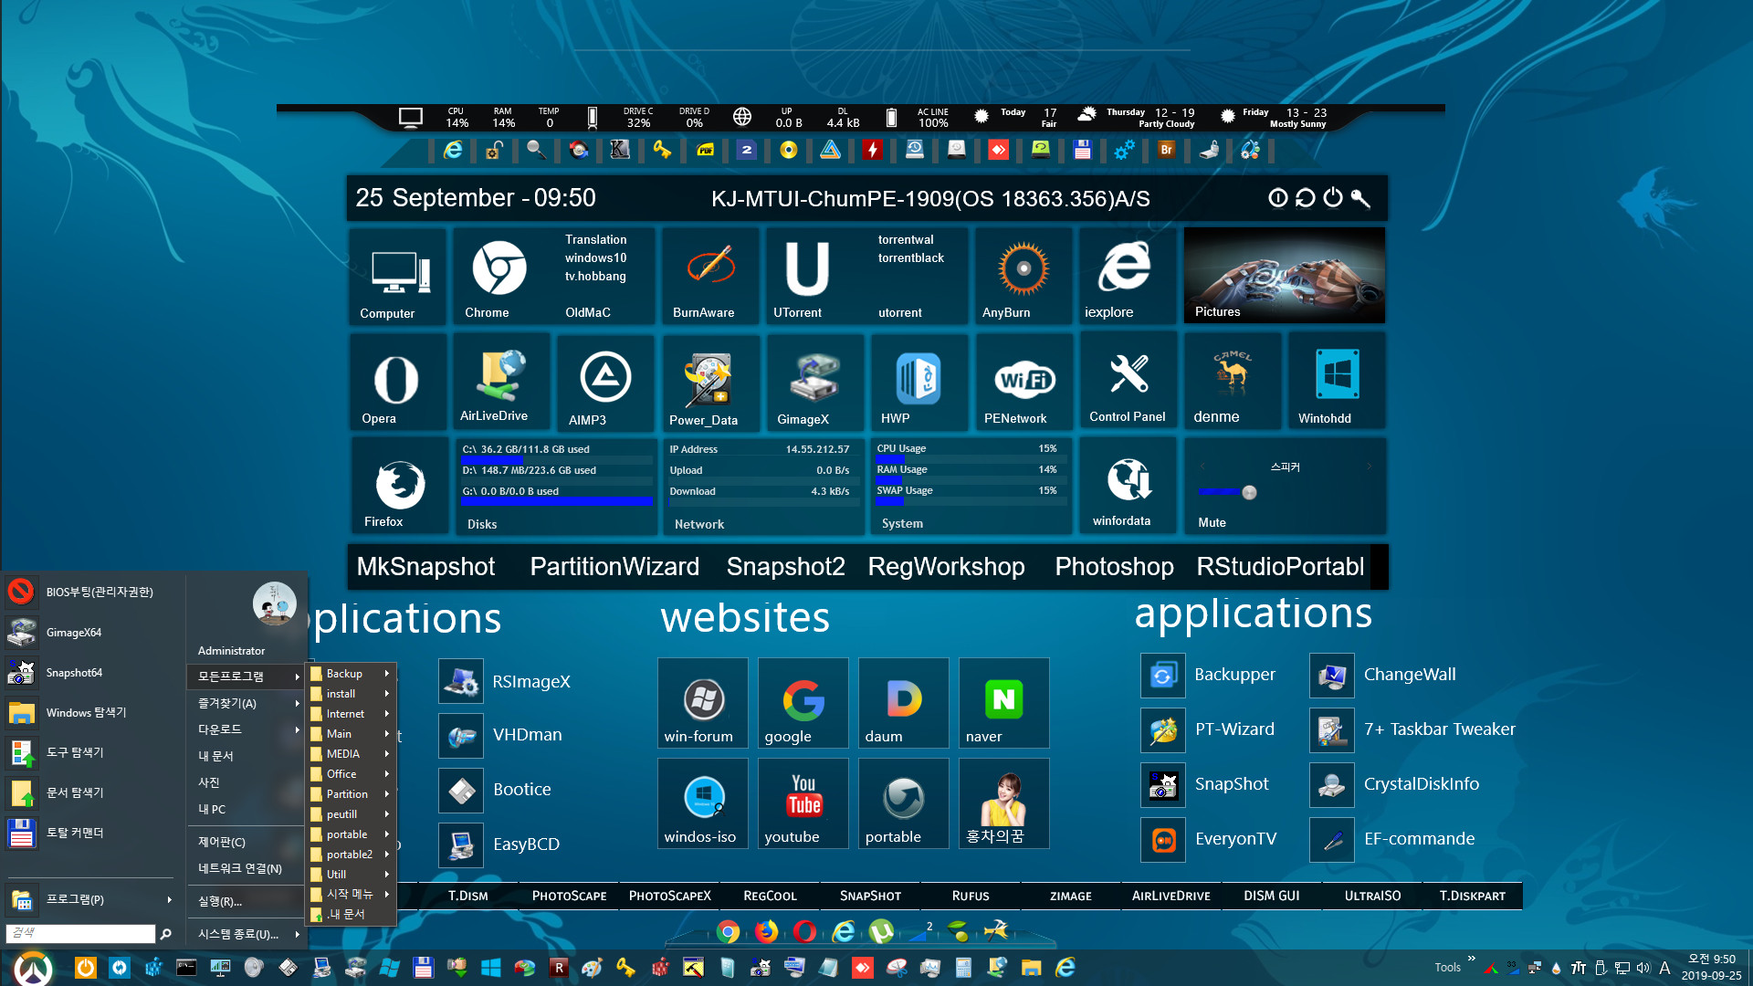
Task: Click the Tools label in system tray
Action: 1447,968
